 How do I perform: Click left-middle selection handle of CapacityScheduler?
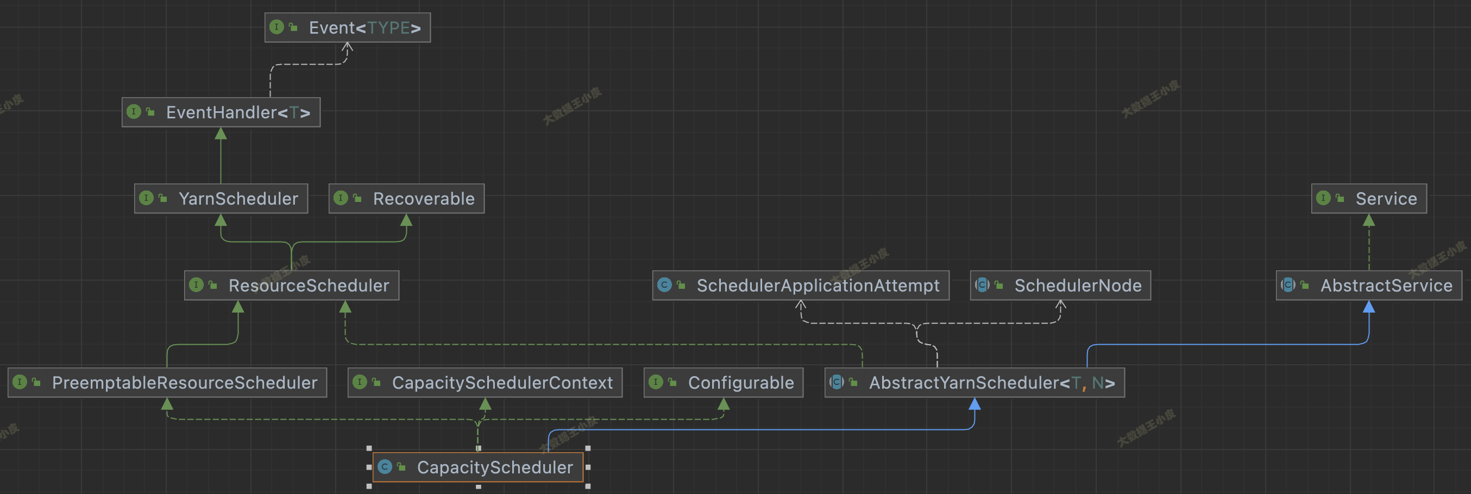click(369, 467)
